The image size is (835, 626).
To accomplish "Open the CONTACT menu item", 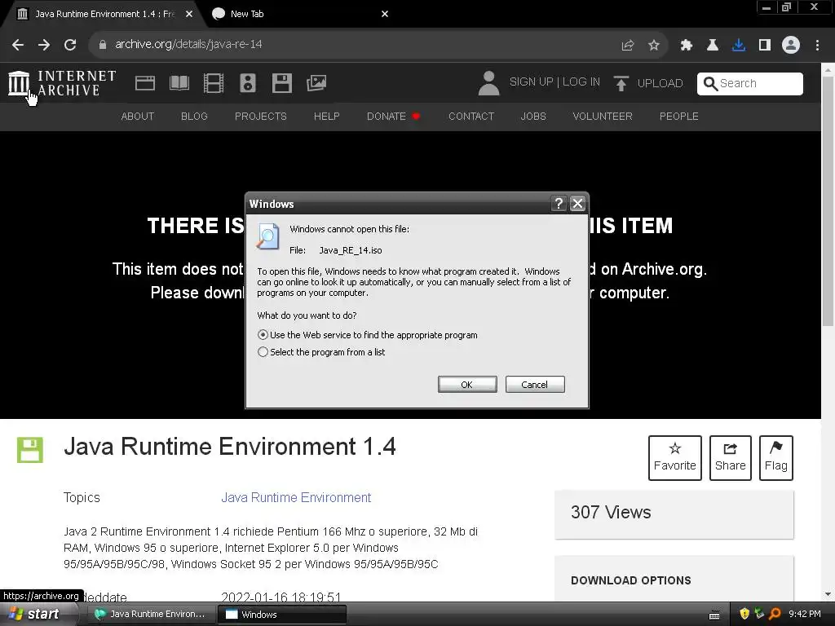I will [x=471, y=116].
